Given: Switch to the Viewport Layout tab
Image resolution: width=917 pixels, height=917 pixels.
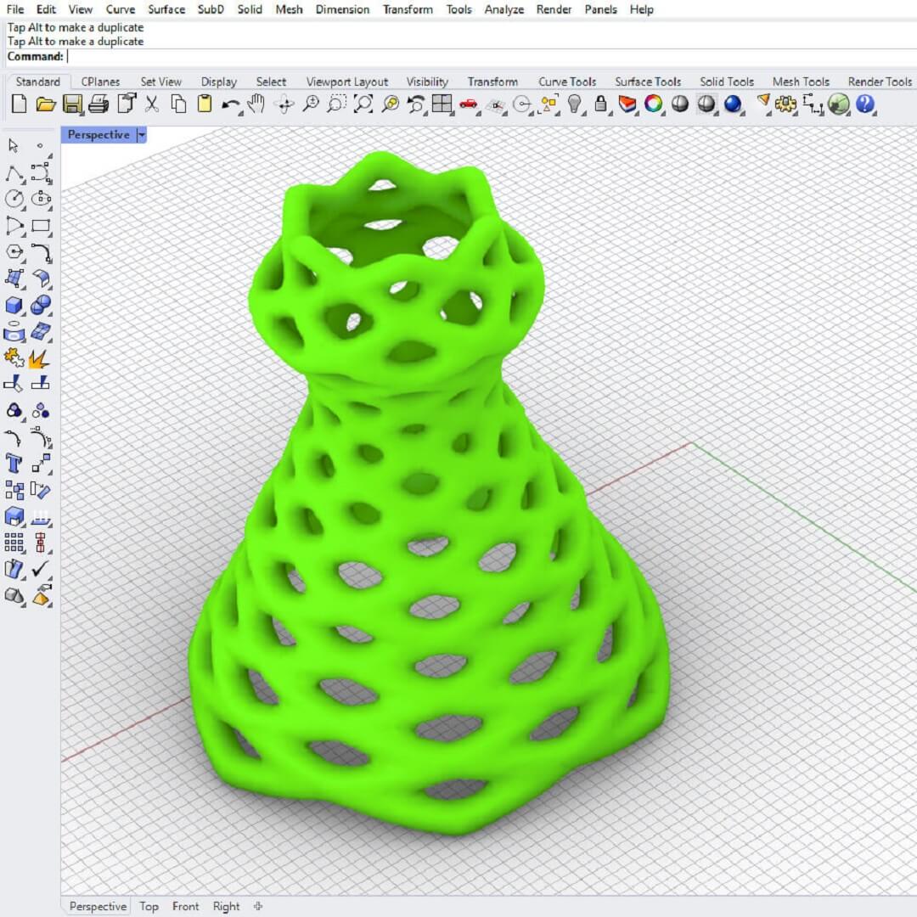Looking at the screenshot, I should (x=347, y=82).
